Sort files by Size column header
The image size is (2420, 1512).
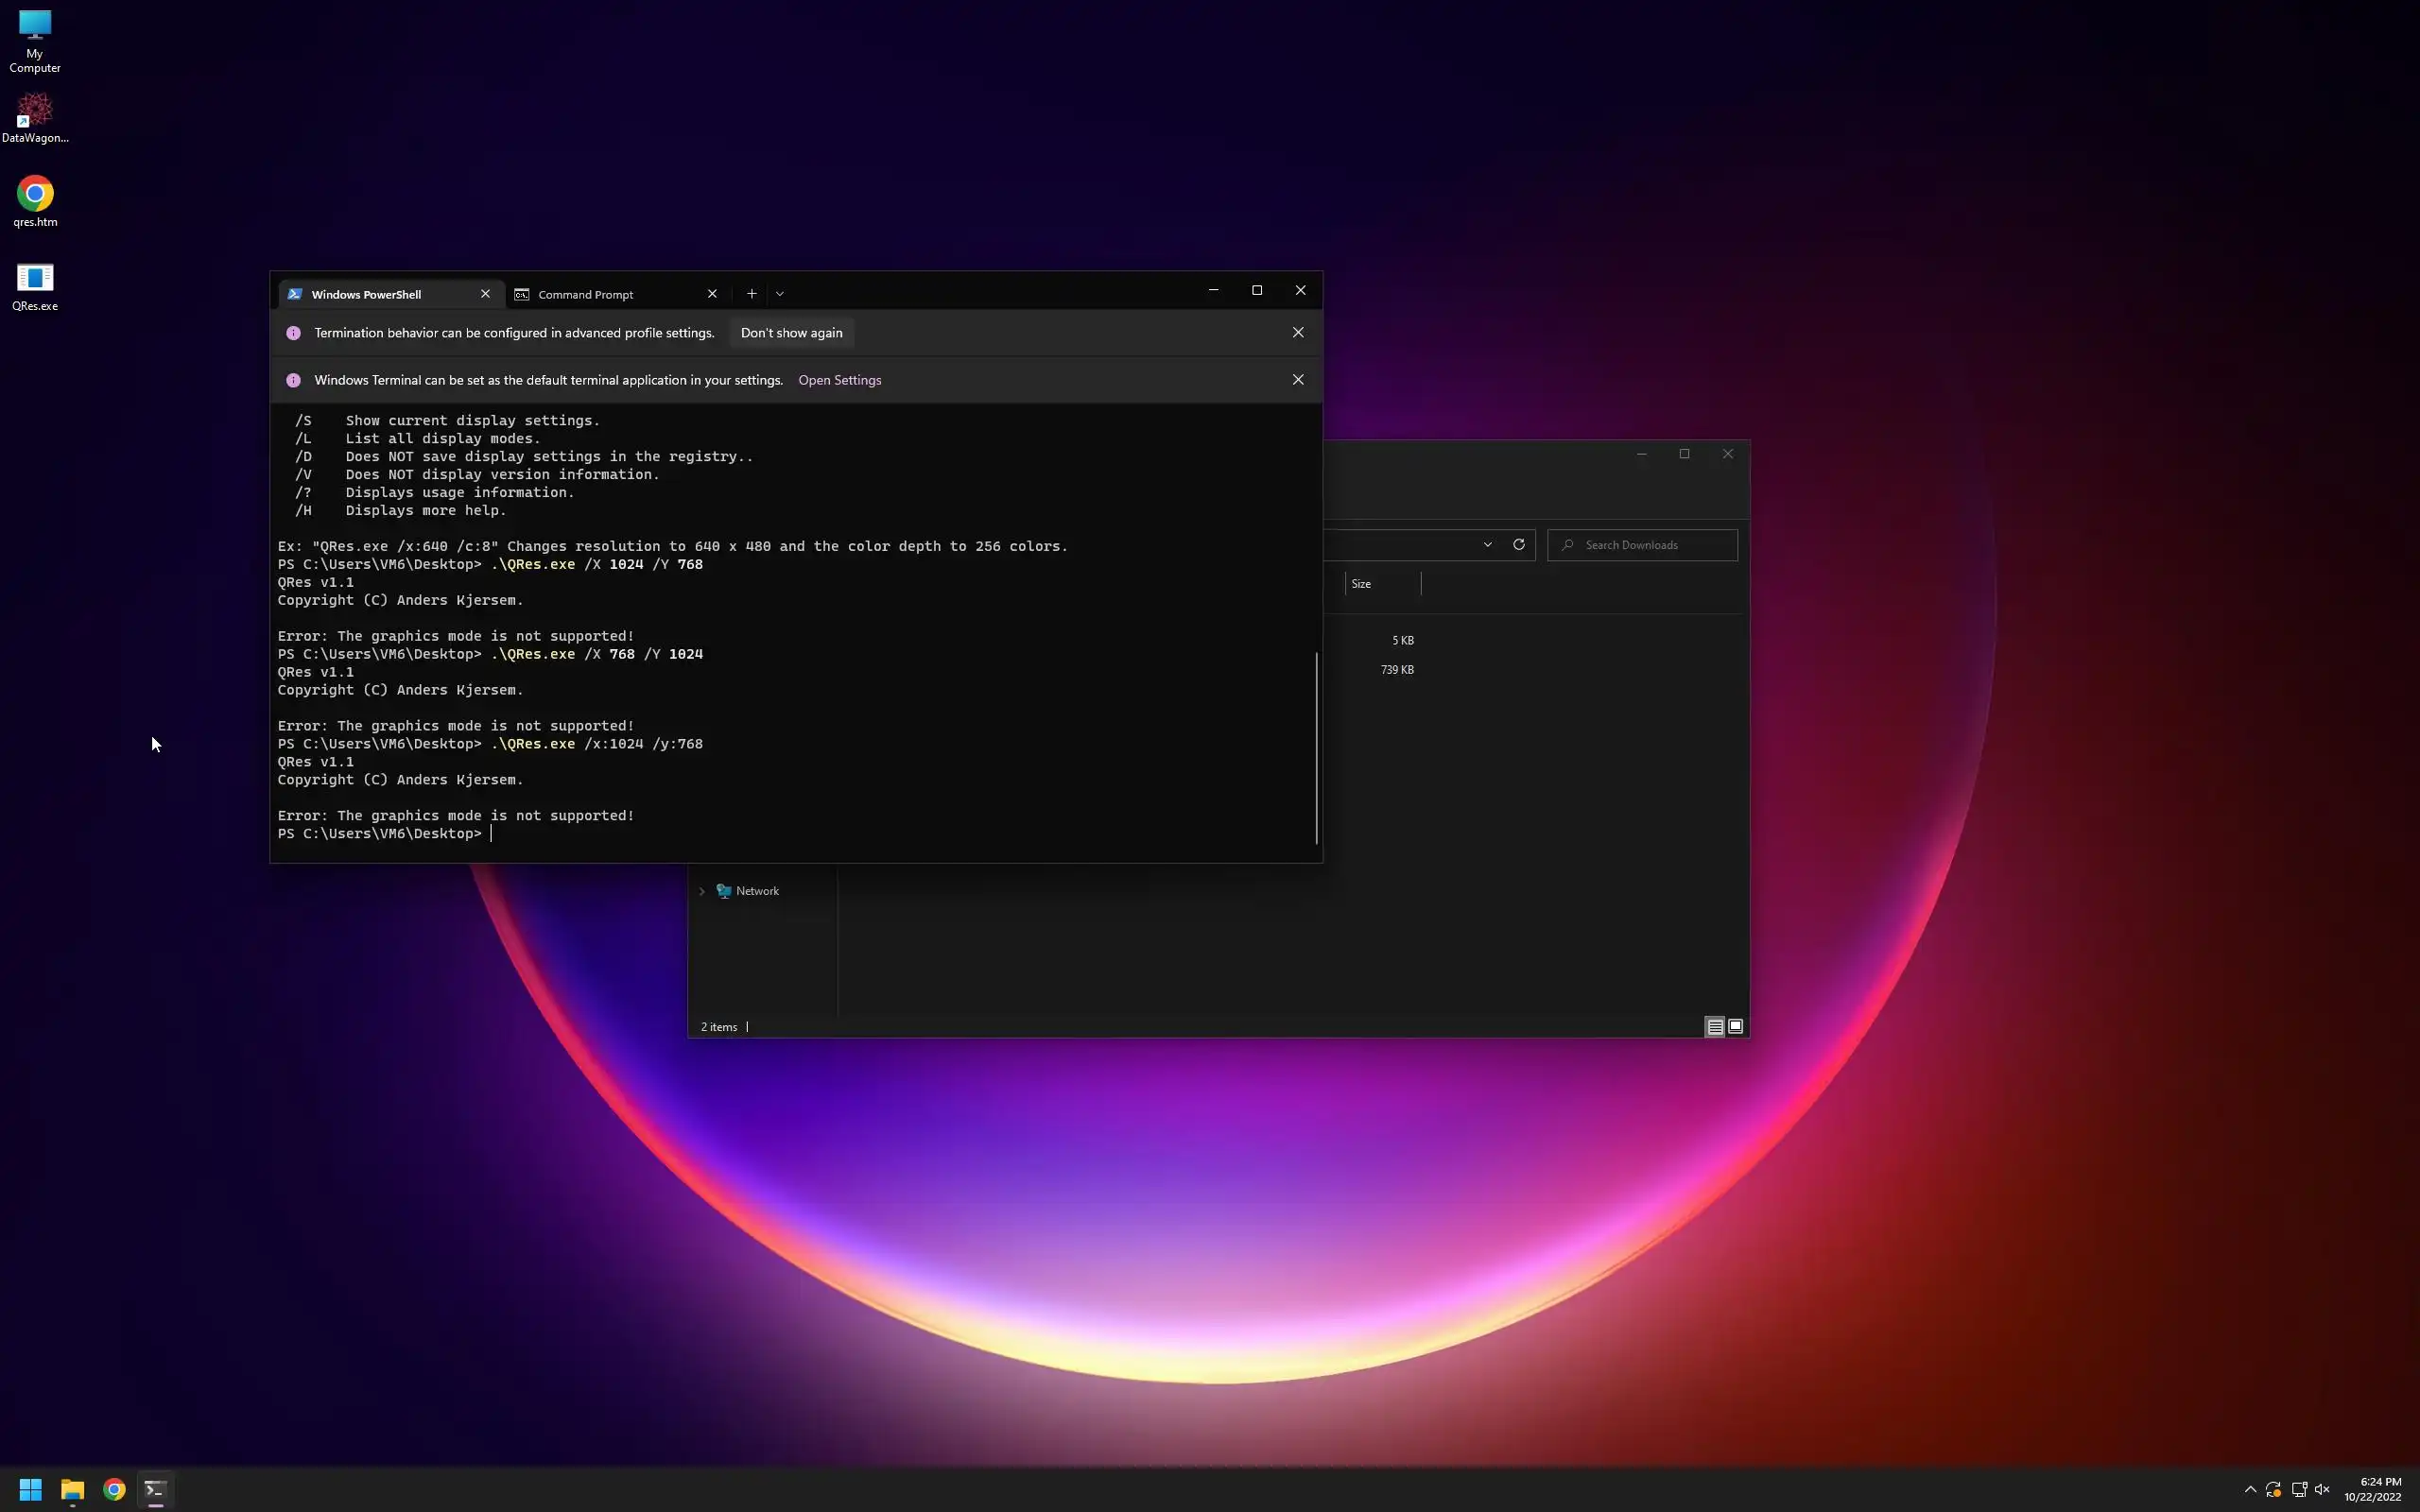pyautogui.click(x=1361, y=584)
